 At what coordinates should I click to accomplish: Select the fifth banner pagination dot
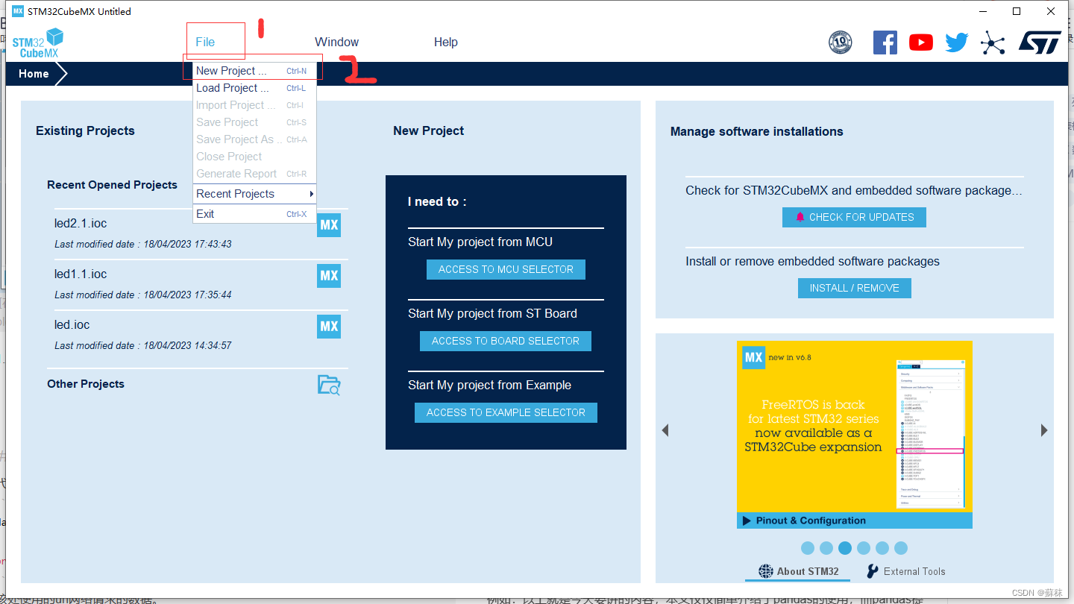coord(882,548)
